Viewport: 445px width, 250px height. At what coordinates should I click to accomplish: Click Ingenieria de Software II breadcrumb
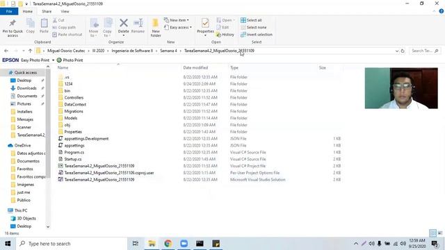[132, 51]
